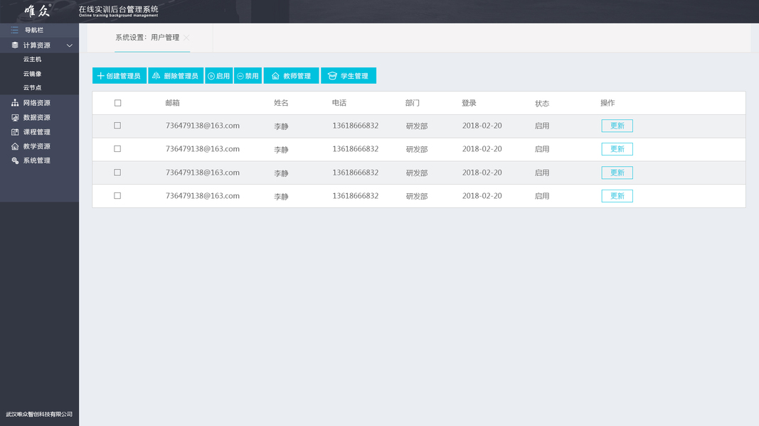The height and width of the screenshot is (426, 759).
Task: Click the 操作 column header
Action: (607, 103)
